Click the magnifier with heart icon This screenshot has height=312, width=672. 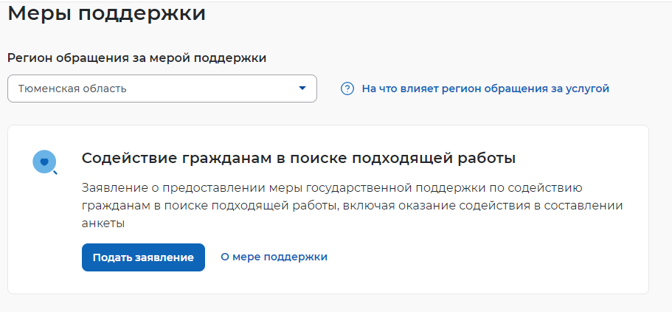coord(46,162)
